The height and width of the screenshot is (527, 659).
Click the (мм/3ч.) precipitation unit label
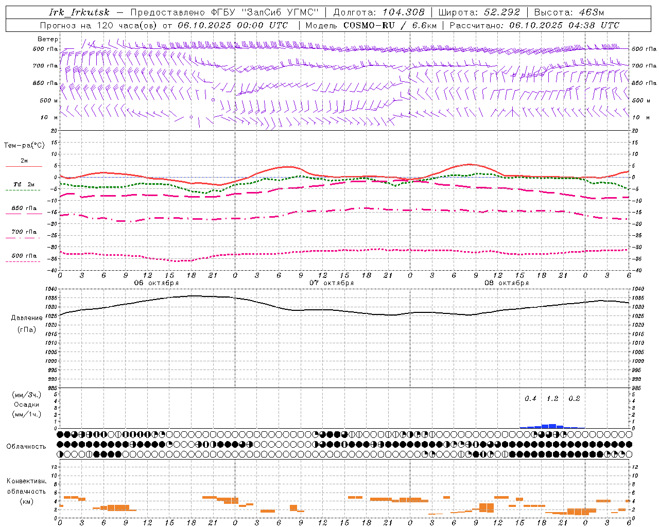pyautogui.click(x=27, y=395)
